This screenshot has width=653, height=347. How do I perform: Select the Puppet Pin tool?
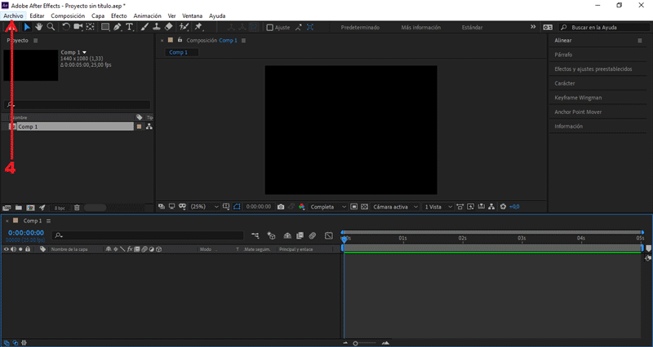point(198,27)
